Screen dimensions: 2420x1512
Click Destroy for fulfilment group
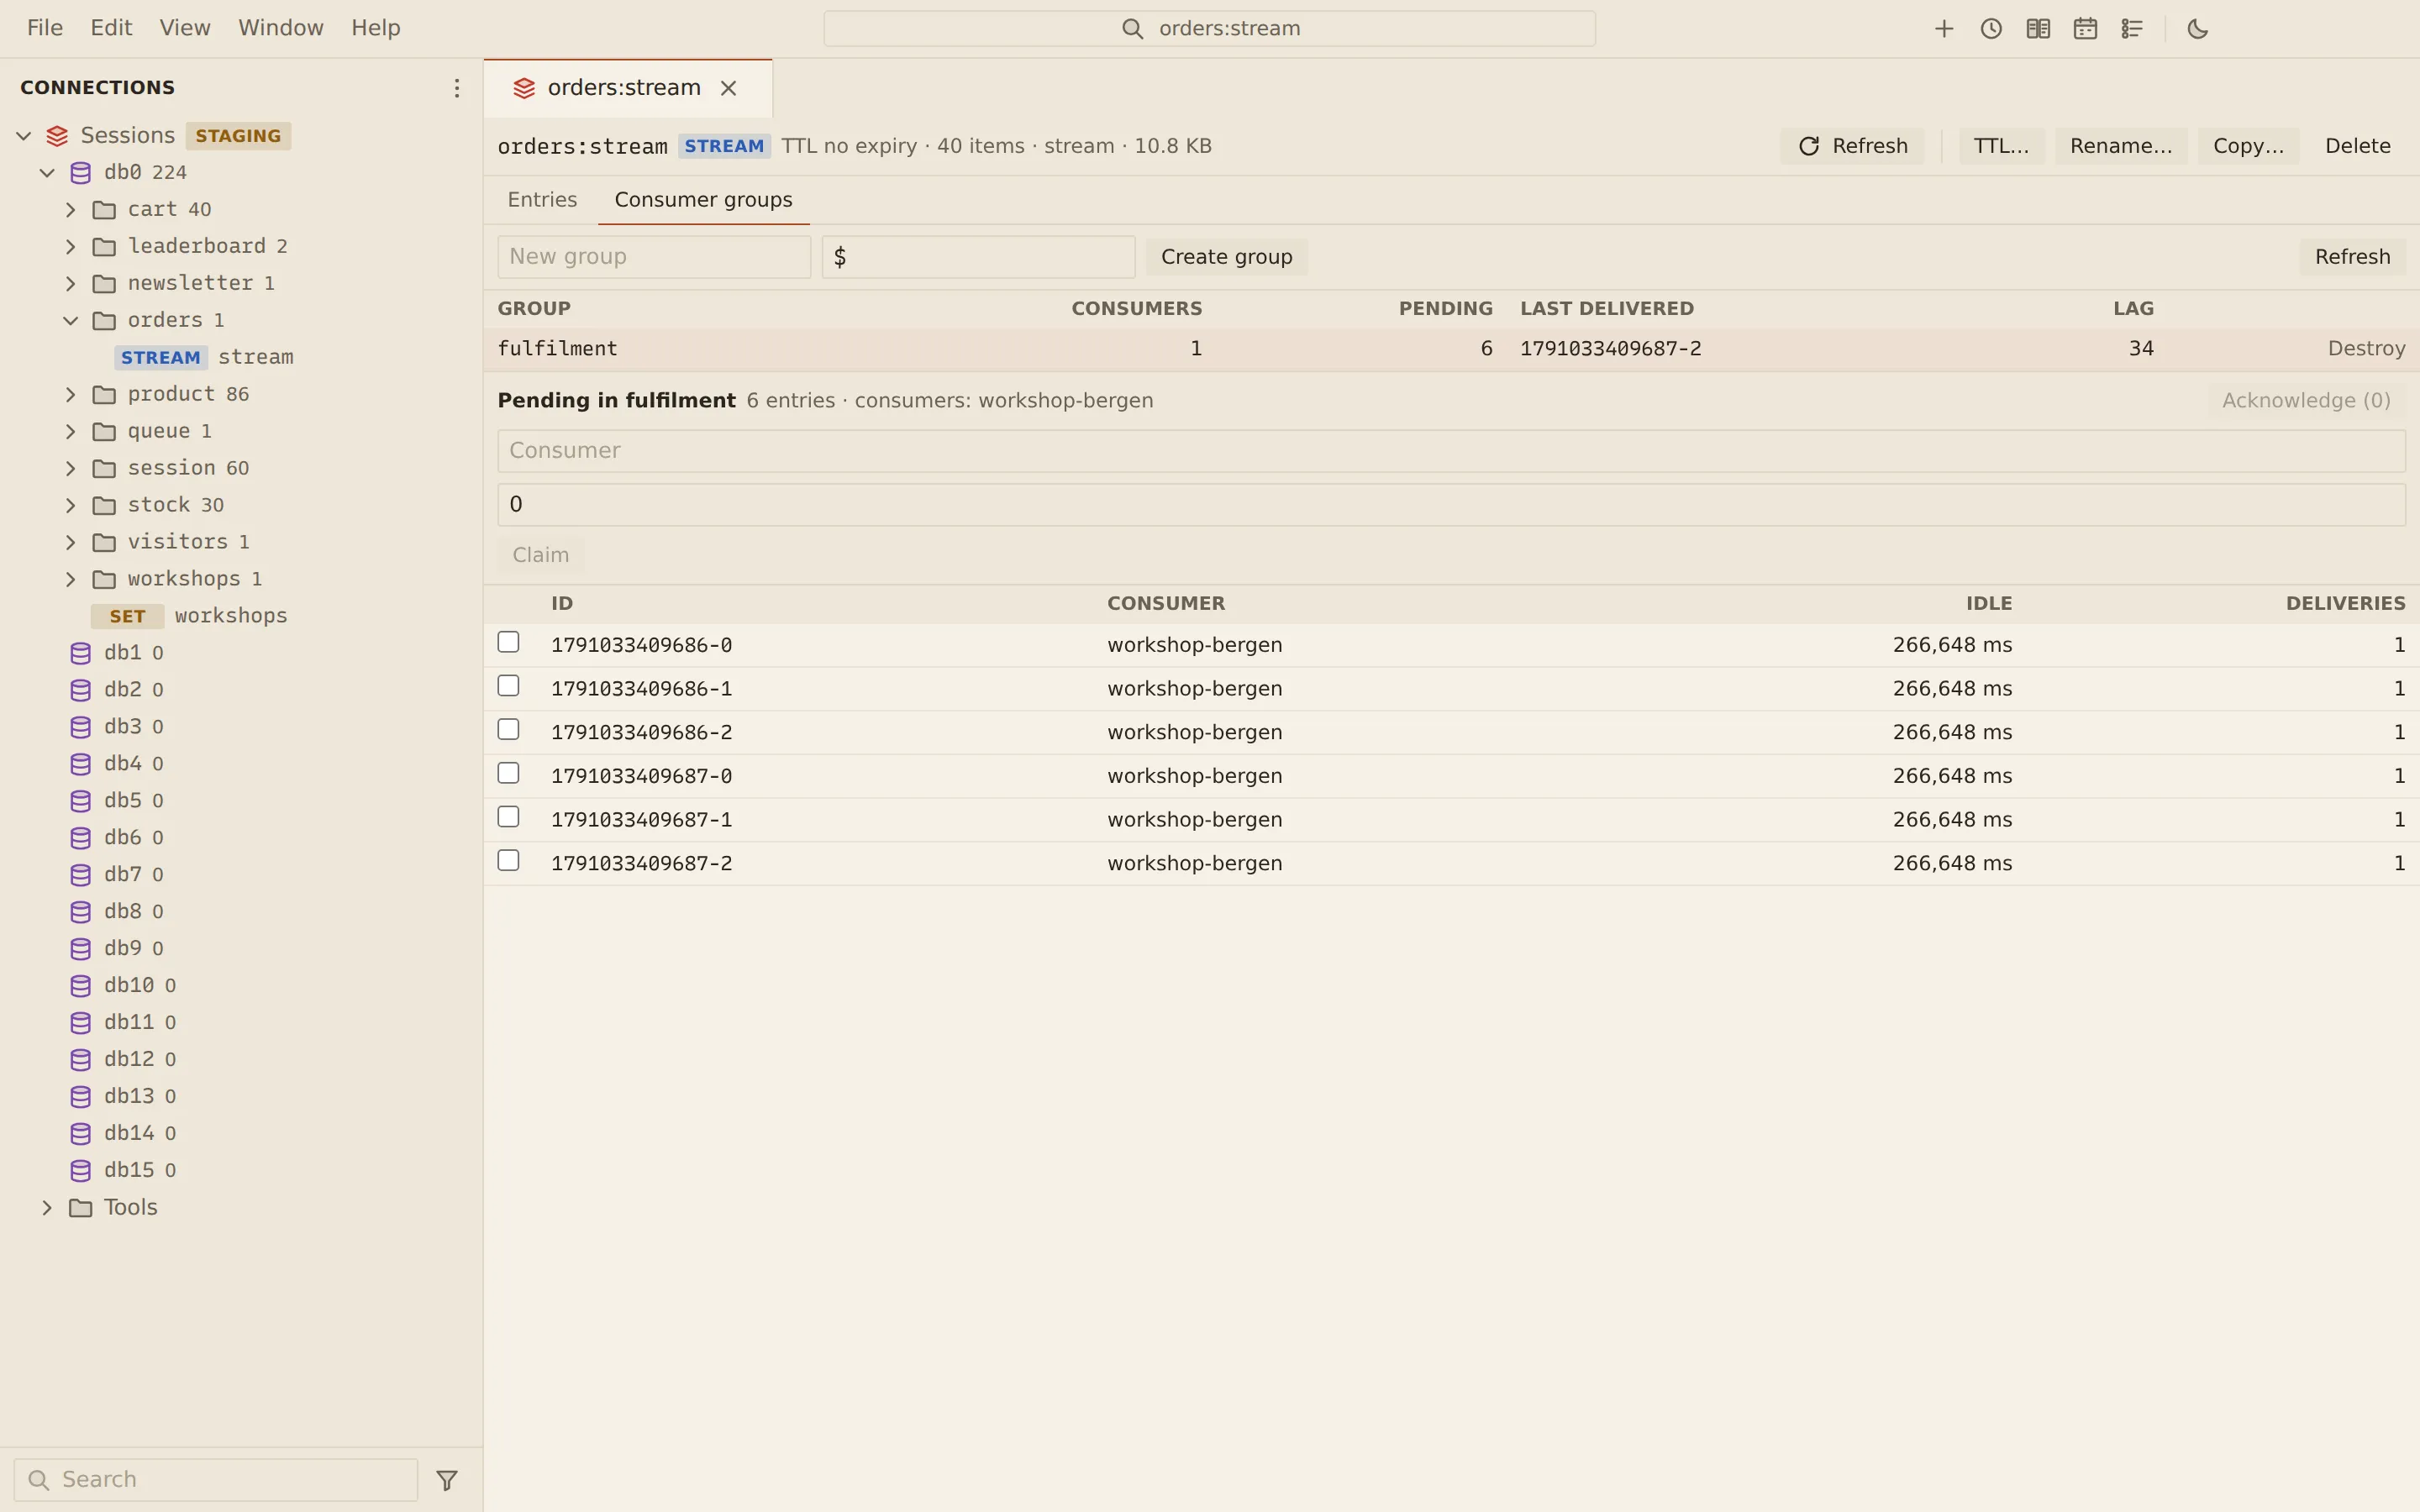(x=2366, y=348)
